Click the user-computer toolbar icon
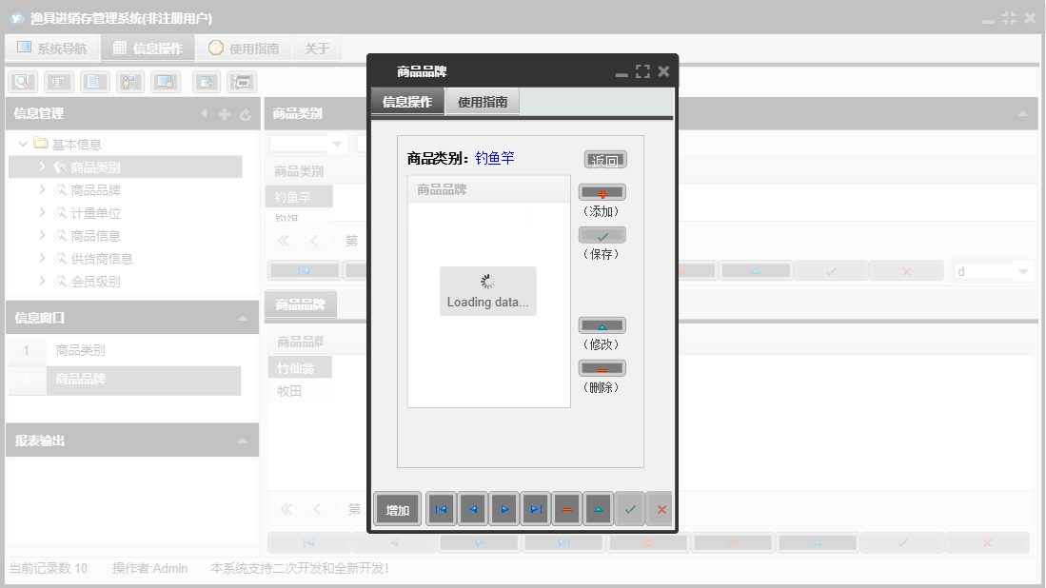This screenshot has height=588, width=1046. (130, 82)
